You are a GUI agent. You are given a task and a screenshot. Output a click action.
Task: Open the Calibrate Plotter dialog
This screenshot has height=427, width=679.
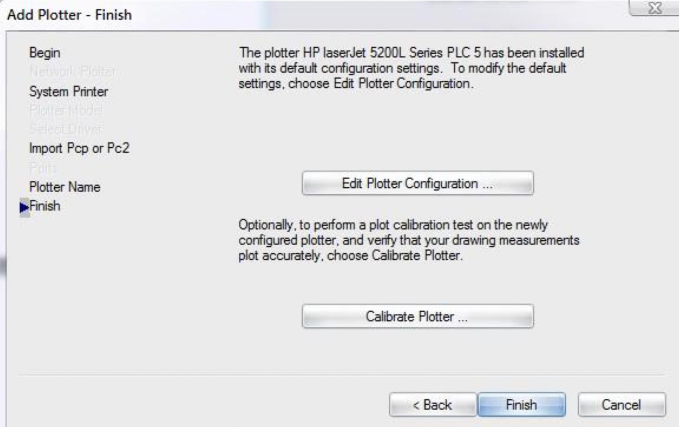tap(417, 316)
